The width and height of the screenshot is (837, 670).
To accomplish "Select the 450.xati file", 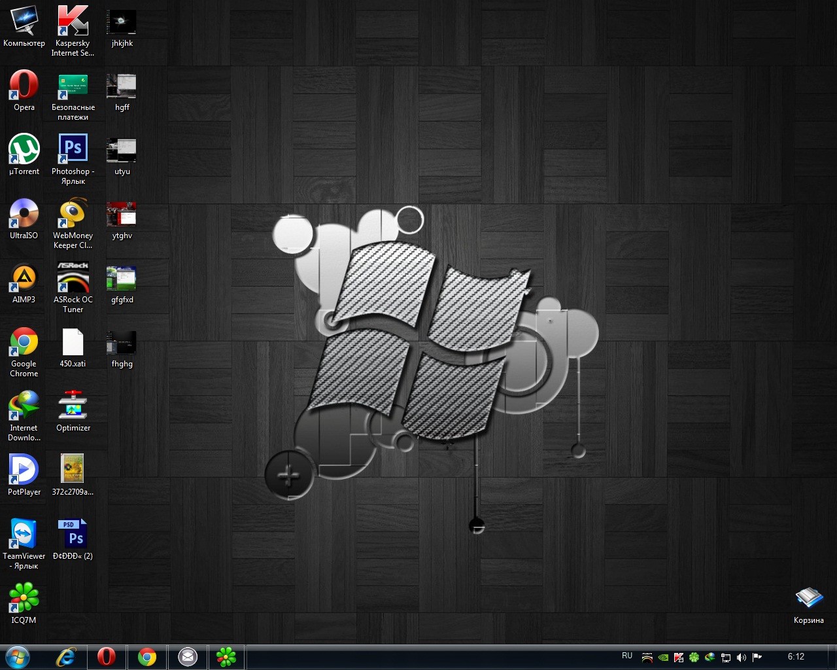I will pyautogui.click(x=73, y=347).
